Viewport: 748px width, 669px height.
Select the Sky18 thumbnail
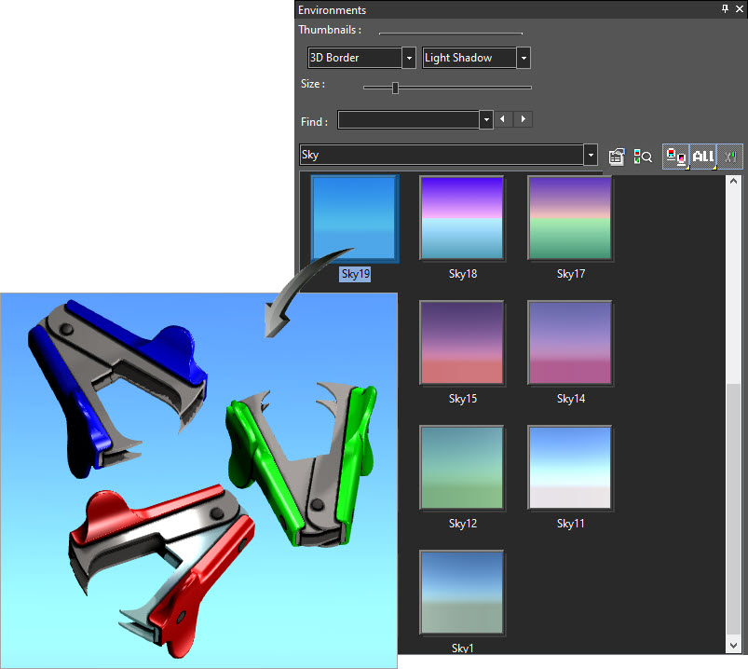462,219
